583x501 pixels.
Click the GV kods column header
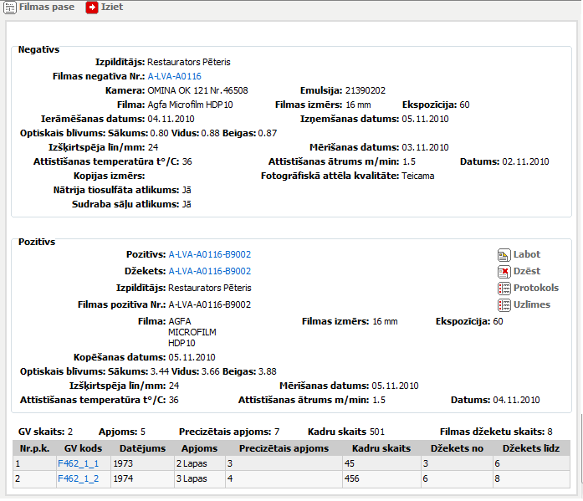click(83, 448)
